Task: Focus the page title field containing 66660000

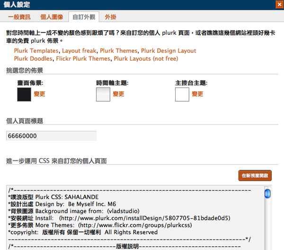Action: tap(51, 136)
